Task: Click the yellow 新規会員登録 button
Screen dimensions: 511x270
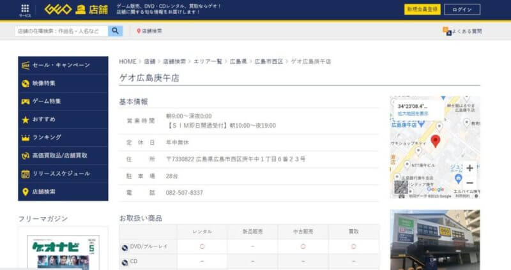Action: coord(422,10)
